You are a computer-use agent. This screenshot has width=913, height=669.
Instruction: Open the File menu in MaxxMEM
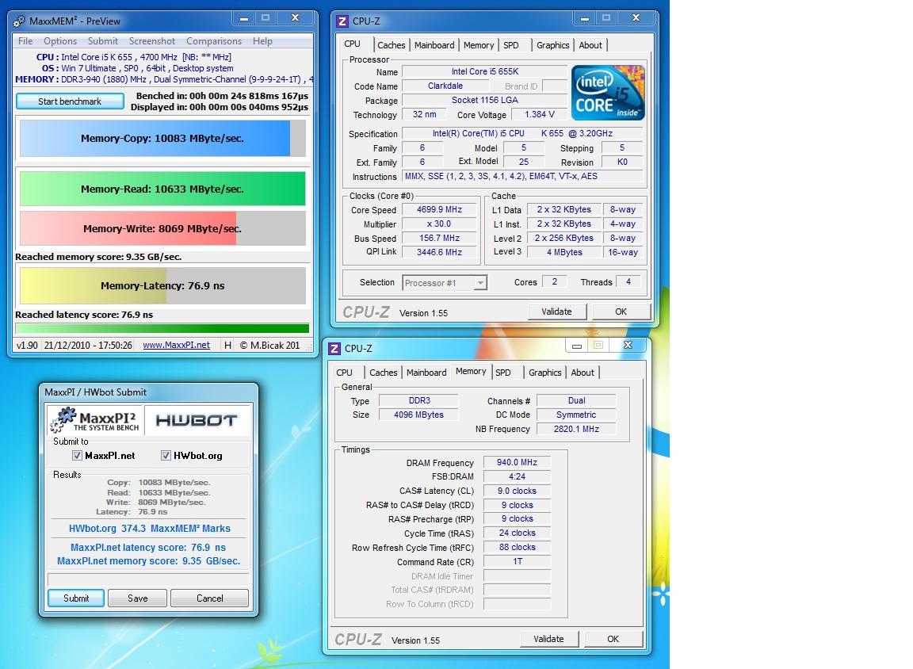[25, 40]
